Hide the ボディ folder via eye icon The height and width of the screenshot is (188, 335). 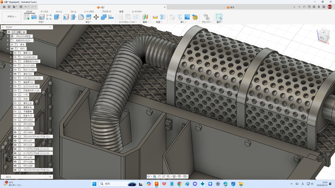pos(12,49)
